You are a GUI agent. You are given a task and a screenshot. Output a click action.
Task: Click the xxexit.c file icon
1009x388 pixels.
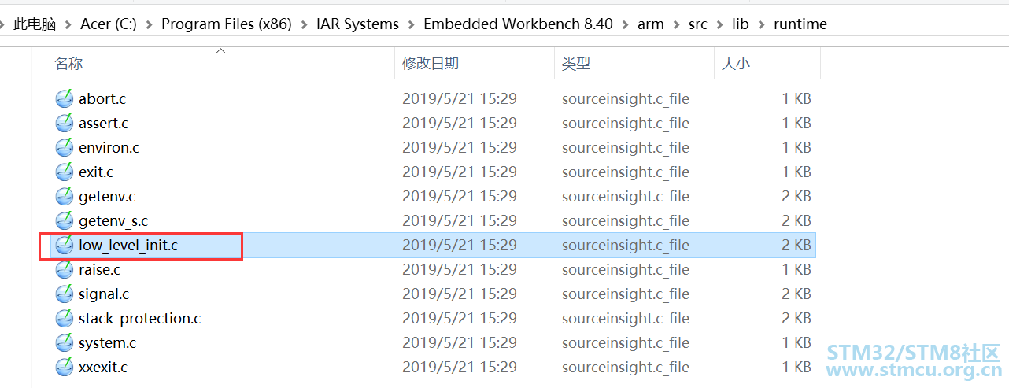point(65,367)
